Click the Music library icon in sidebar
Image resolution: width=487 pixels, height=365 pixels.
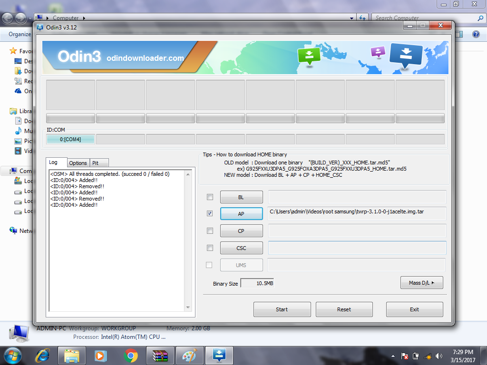[x=19, y=131]
